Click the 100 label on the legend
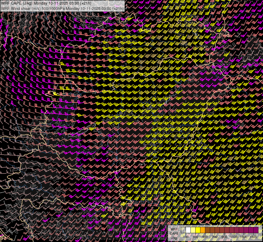 click(186, 237)
